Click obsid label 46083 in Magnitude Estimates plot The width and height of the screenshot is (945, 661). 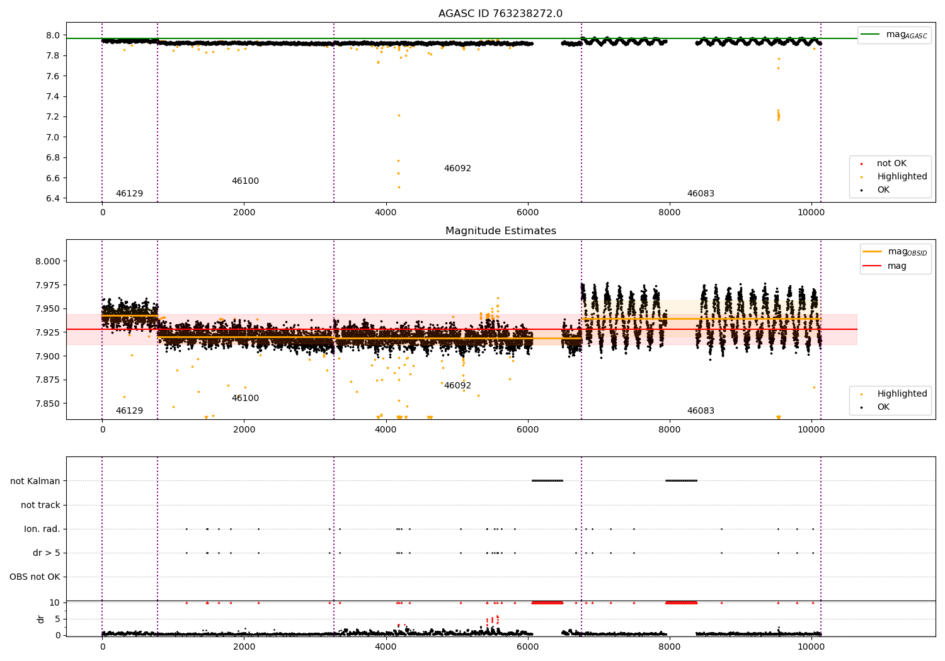click(x=701, y=411)
